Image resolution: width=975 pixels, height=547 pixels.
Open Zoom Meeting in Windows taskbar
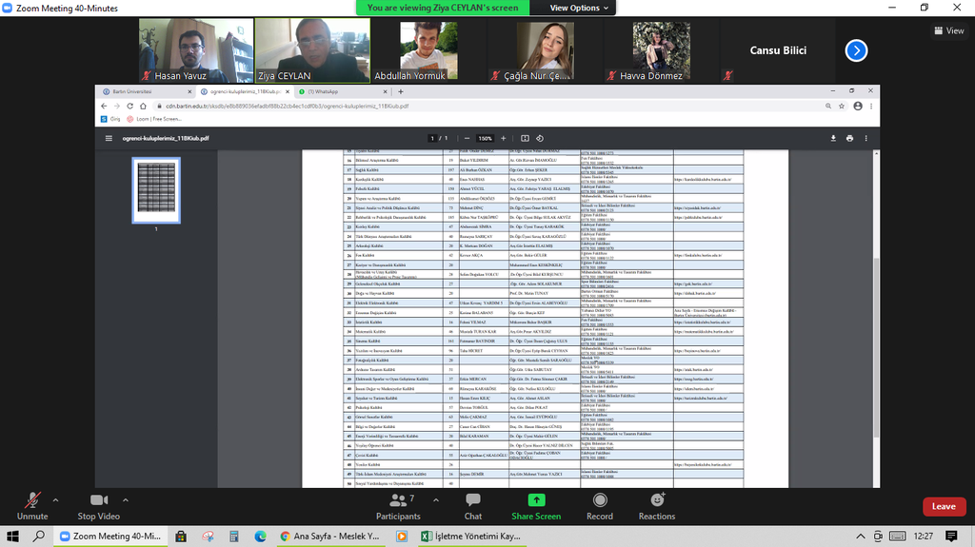110,537
